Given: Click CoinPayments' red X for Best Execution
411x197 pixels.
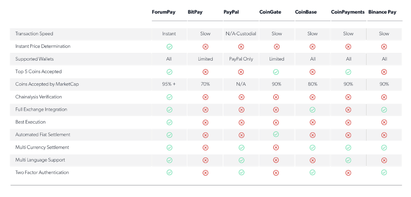Looking at the screenshot, I should pyautogui.click(x=348, y=122).
